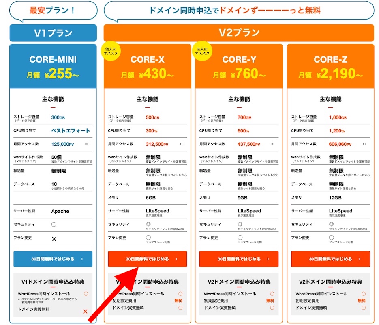Click the 個人にオススメ yellow badge
Viewport: 379px width, 325px height.
(111, 51)
